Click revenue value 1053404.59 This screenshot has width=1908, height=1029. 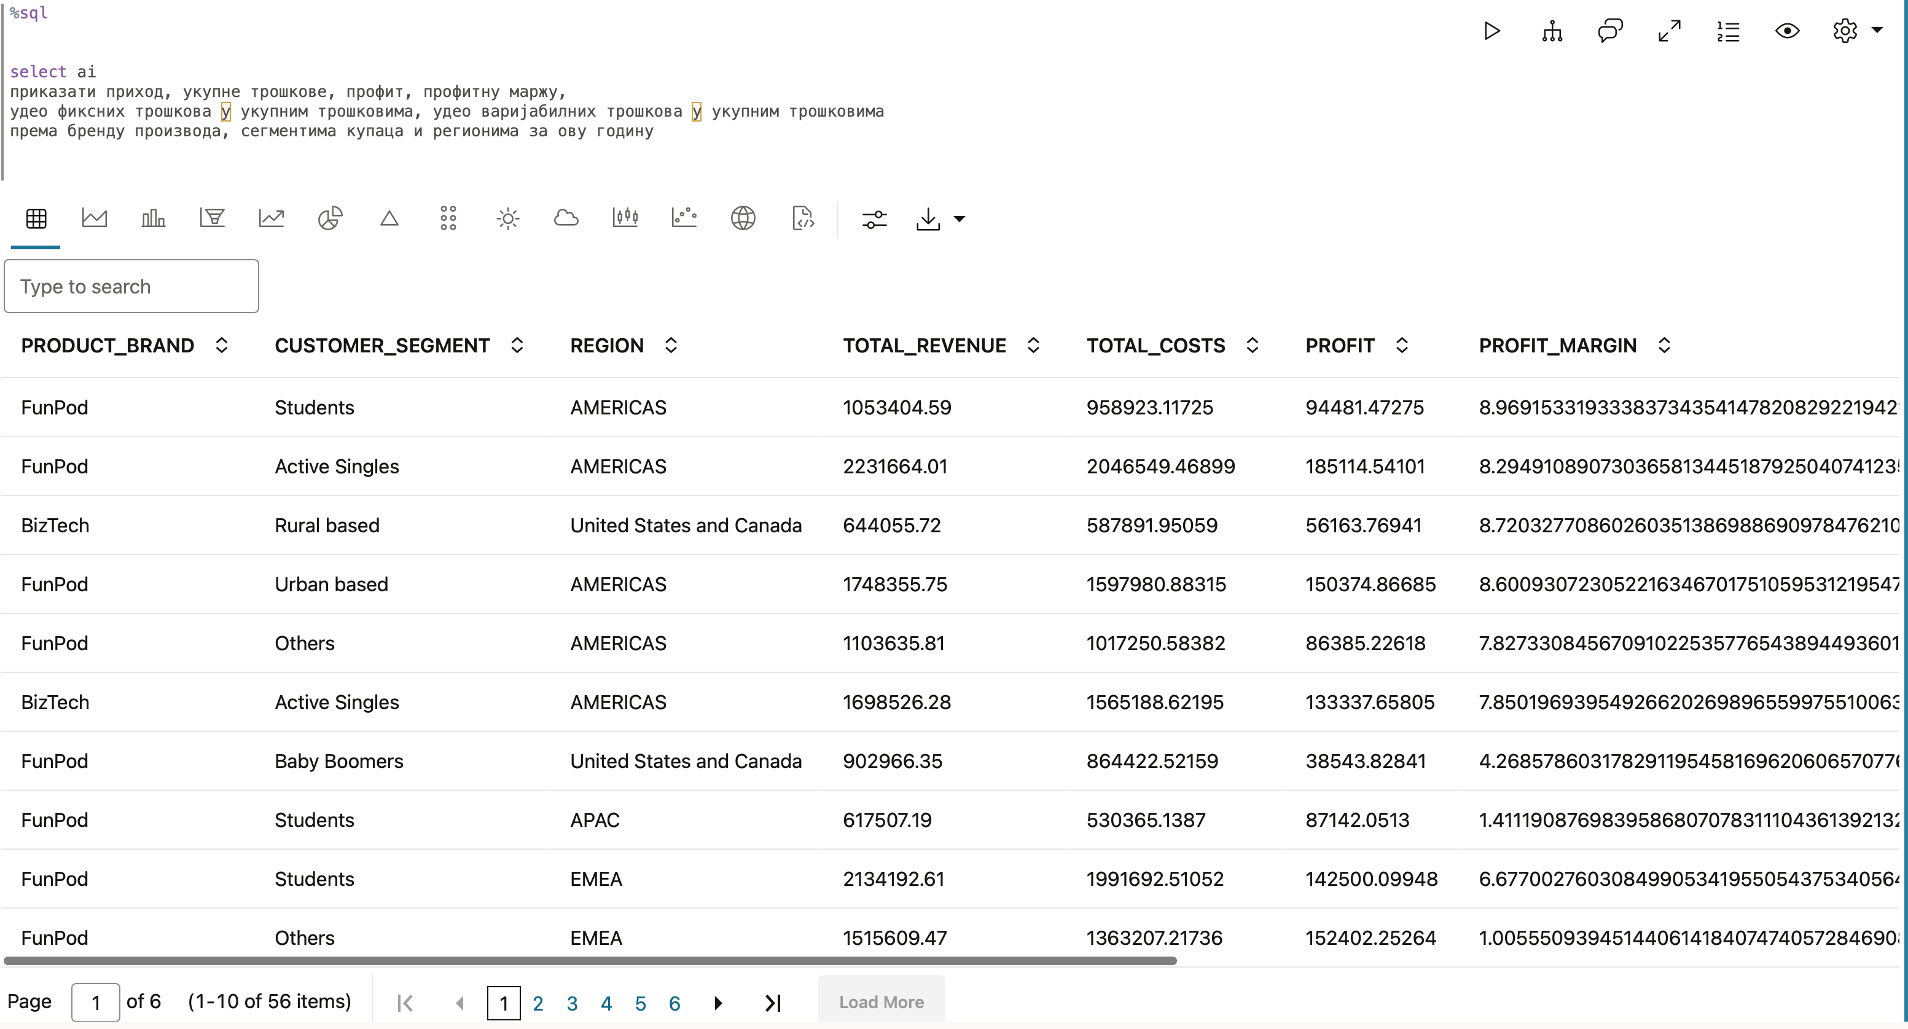click(896, 408)
